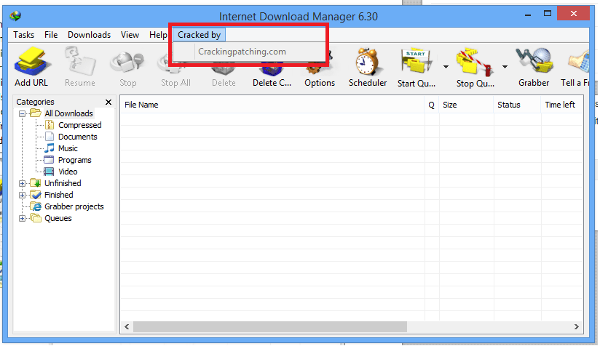The height and width of the screenshot is (346, 600).
Task: Close the Categories panel
Action: [108, 102]
